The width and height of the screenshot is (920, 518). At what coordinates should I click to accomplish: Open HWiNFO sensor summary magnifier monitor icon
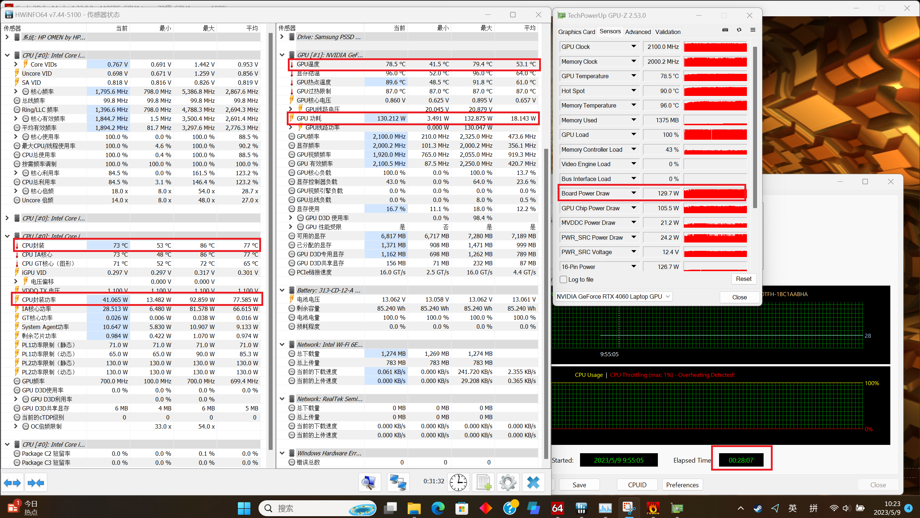[x=369, y=483]
